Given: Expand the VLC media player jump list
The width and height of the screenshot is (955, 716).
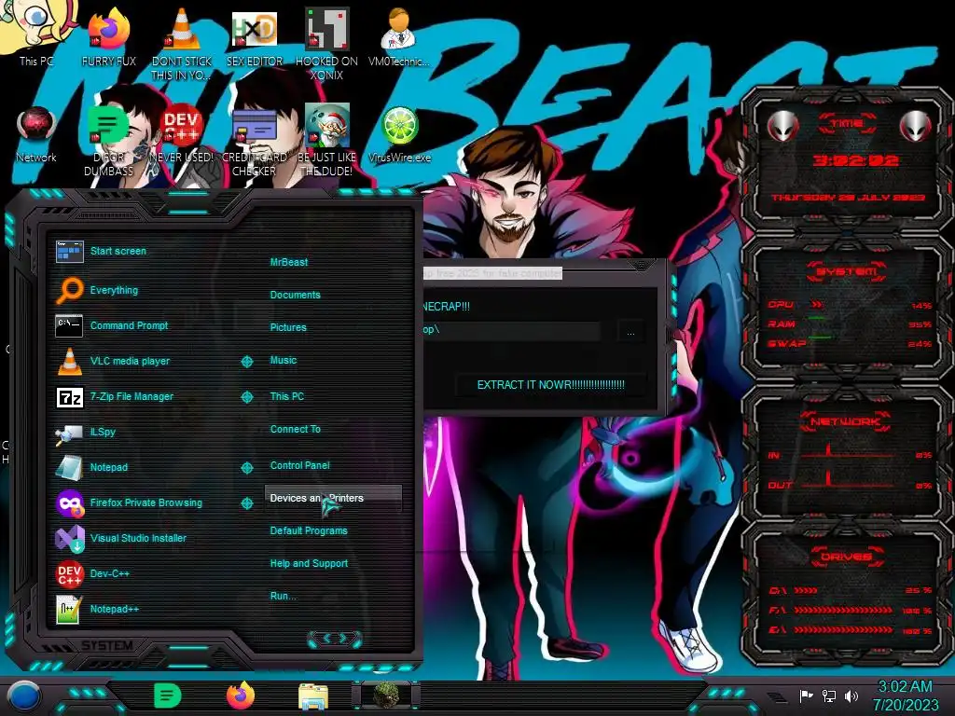Looking at the screenshot, I should tap(246, 361).
